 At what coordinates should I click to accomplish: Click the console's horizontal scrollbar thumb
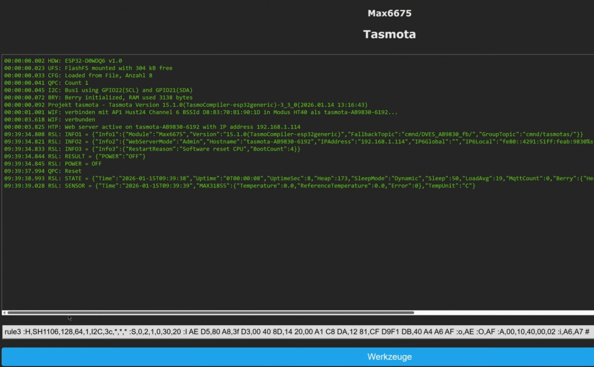(x=210, y=312)
